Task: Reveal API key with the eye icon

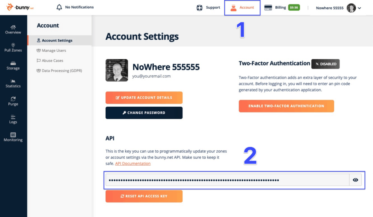Action: pos(356,180)
